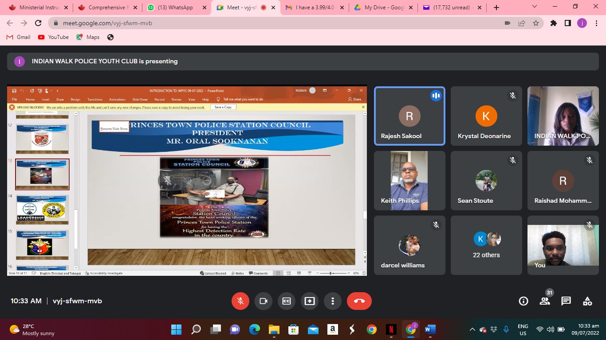606x340 pixels.
Task: Leave the call with red hang-up button
Action: click(x=359, y=301)
